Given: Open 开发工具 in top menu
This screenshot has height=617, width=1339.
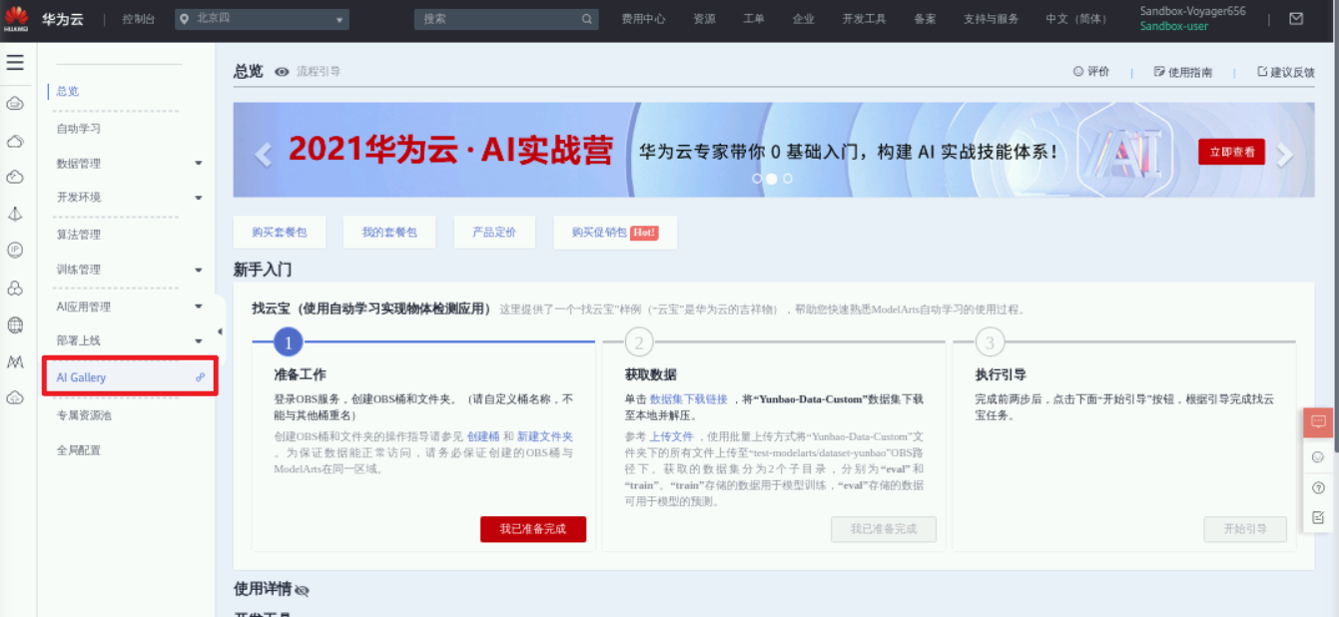Looking at the screenshot, I should [x=864, y=19].
